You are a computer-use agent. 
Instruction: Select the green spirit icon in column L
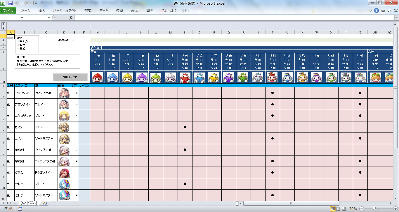coord(156,77)
